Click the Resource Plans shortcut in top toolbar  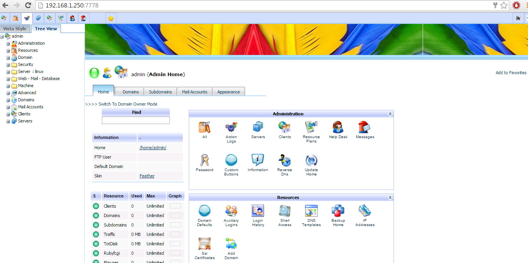[x=61, y=18]
